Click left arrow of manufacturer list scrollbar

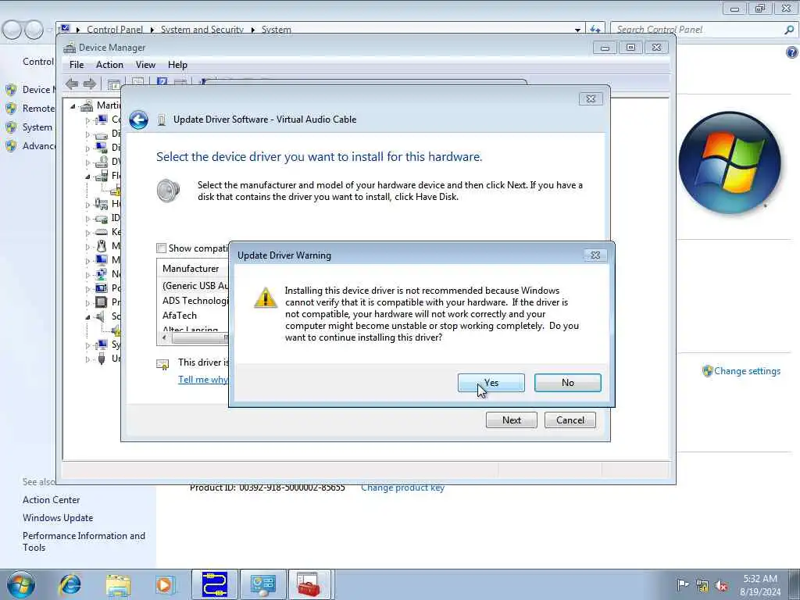pos(164,337)
